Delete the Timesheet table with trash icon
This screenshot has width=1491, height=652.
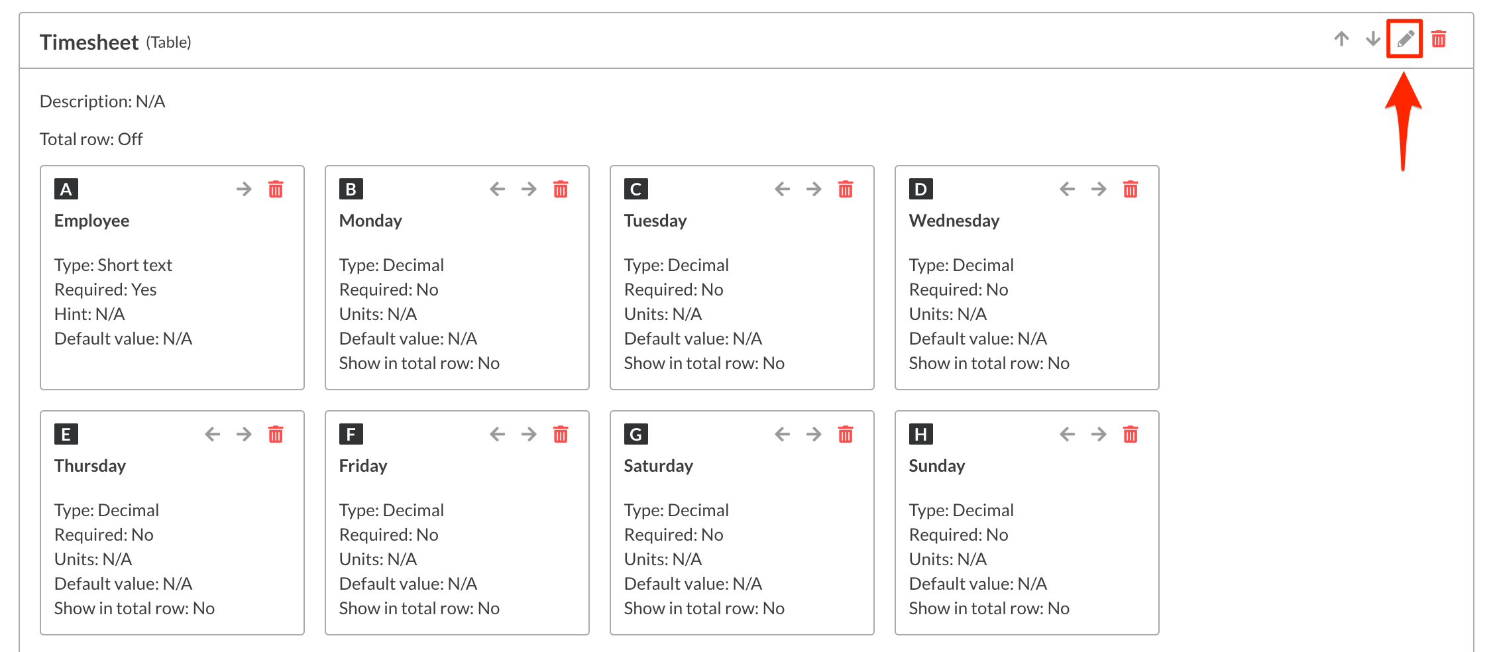[x=1439, y=39]
